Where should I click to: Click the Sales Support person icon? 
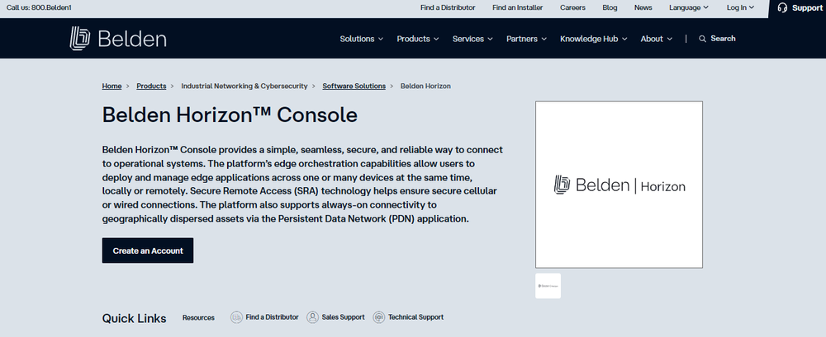[312, 317]
